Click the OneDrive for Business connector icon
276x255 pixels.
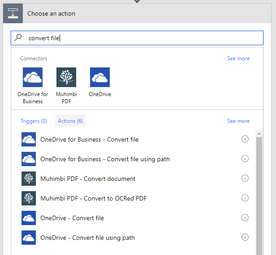point(33,77)
